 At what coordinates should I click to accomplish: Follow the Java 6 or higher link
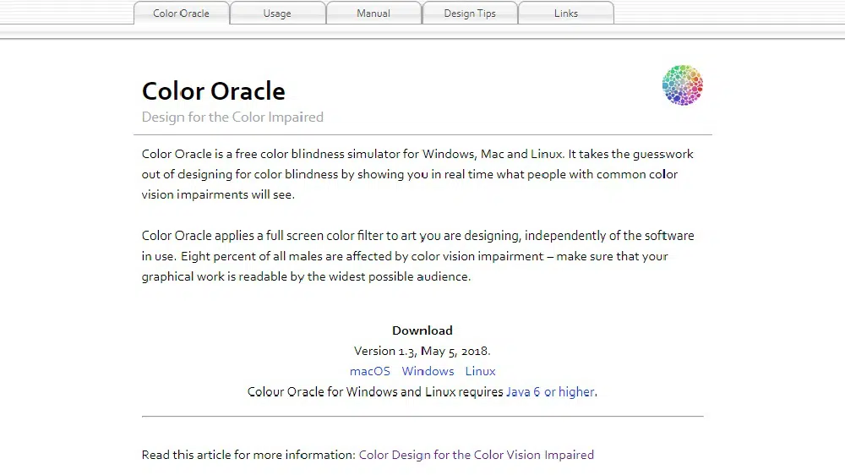pyautogui.click(x=550, y=392)
